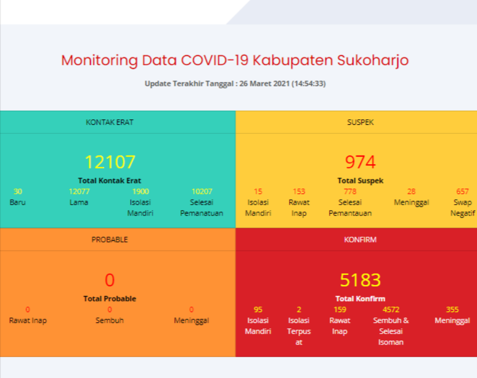Click Suspek Rawat Inap value 153
Image resolution: width=477 pixels, height=378 pixels.
pos(299,191)
